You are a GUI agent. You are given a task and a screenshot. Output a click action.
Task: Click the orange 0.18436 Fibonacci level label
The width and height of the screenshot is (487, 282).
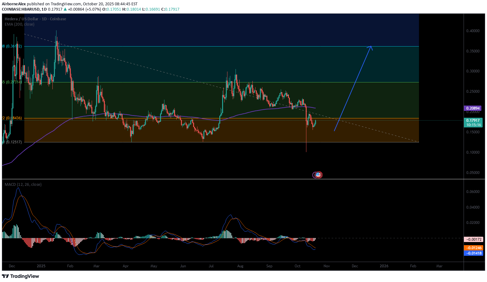(x=12, y=118)
